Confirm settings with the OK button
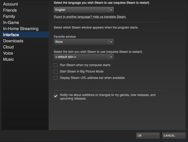The image size is (188, 142). pyautogui.click(x=148, y=135)
